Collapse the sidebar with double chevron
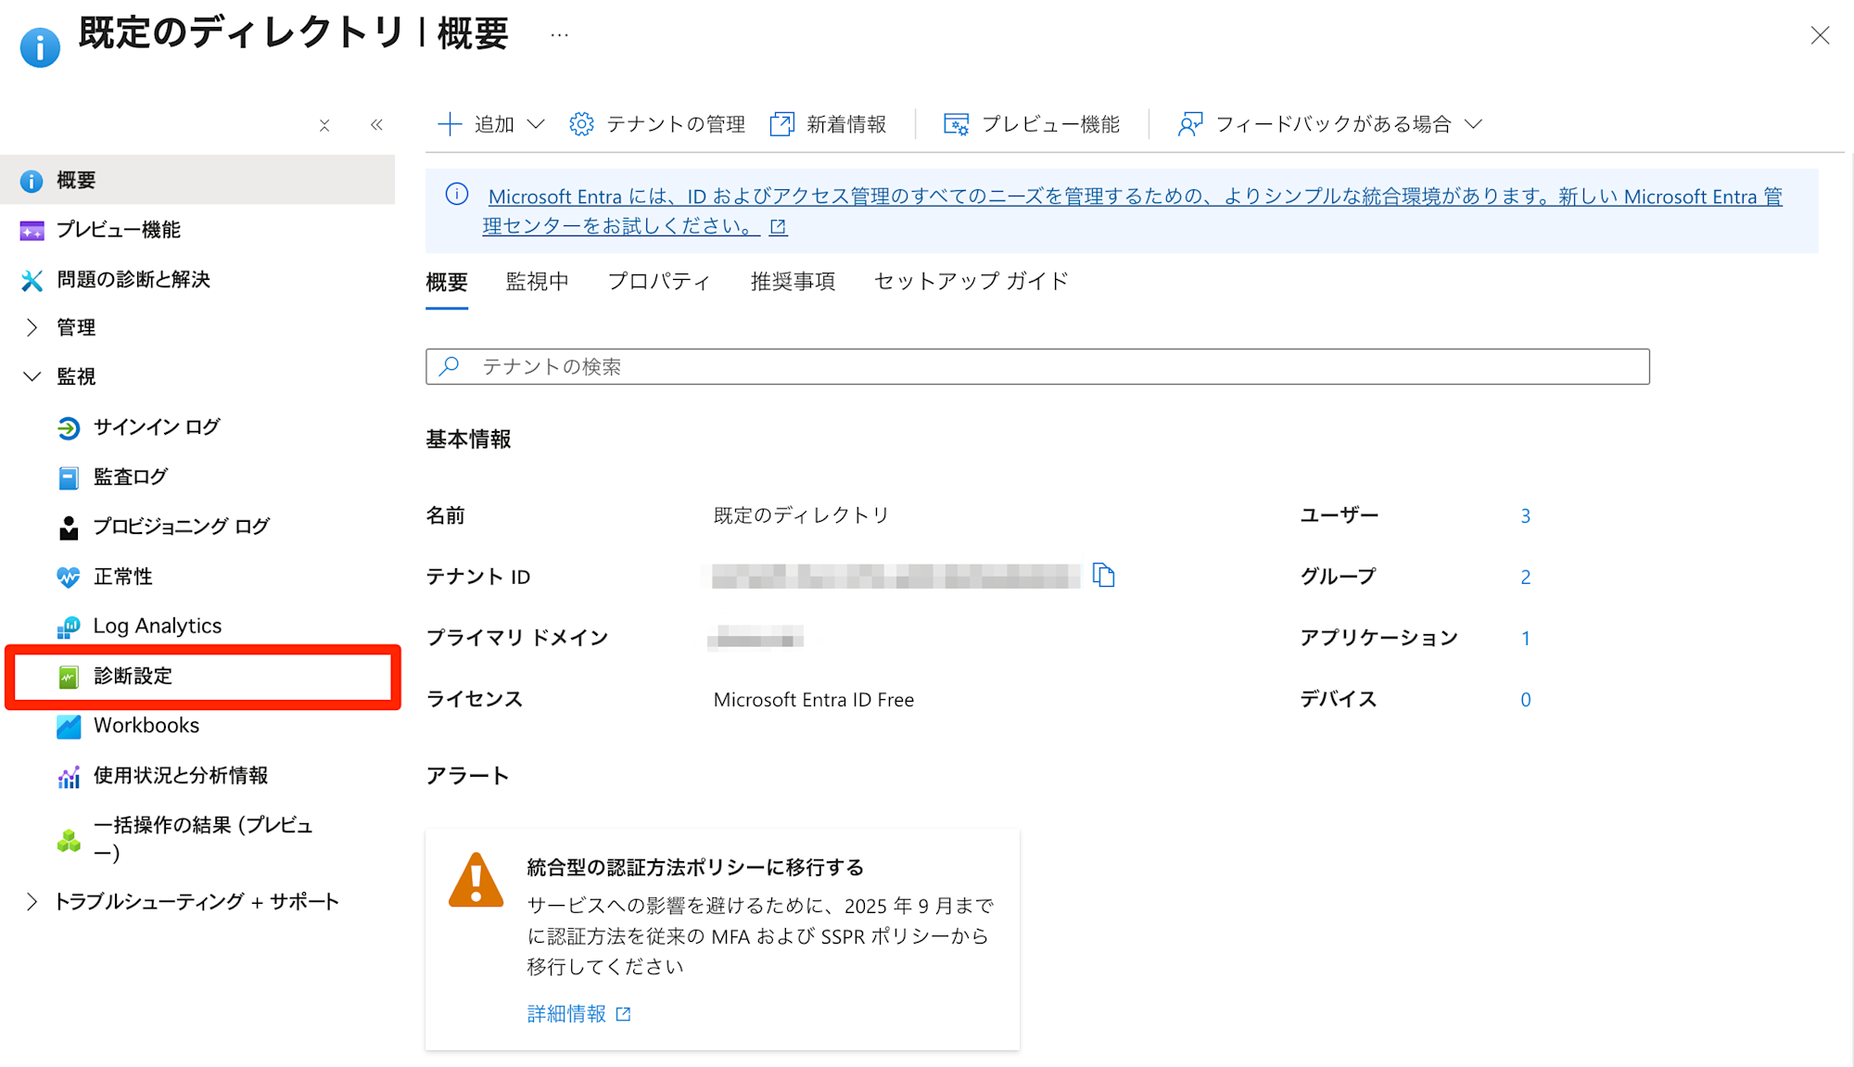 pos(376,124)
